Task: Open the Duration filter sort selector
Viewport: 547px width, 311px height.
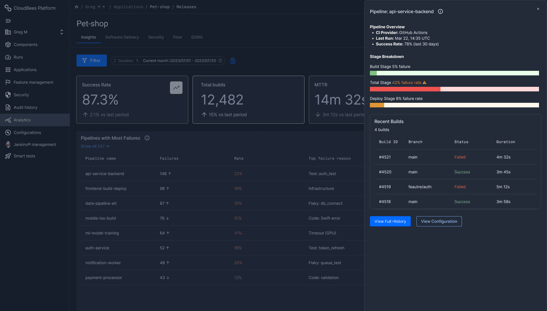Action: coord(115,61)
